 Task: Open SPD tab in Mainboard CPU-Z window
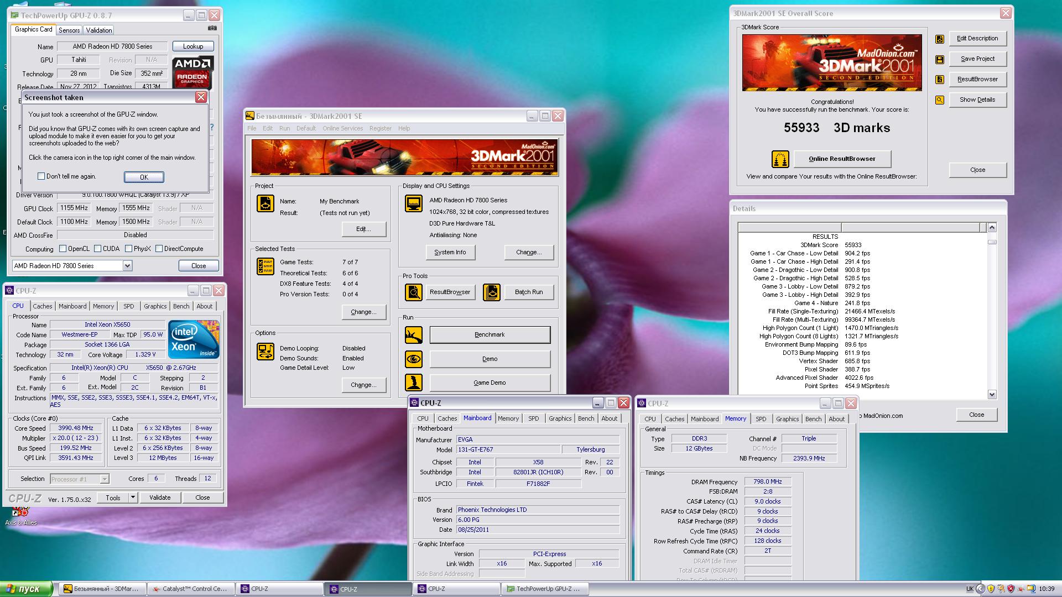[x=533, y=418]
